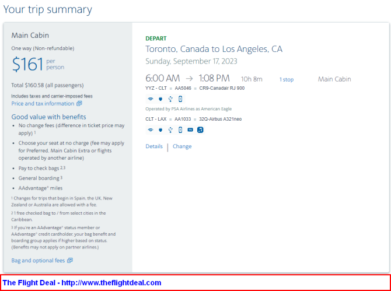Click 'Operated by PSA Airlines as American Eagle'
Image resolution: width=391 pixels, height=291 pixels.
point(188,109)
